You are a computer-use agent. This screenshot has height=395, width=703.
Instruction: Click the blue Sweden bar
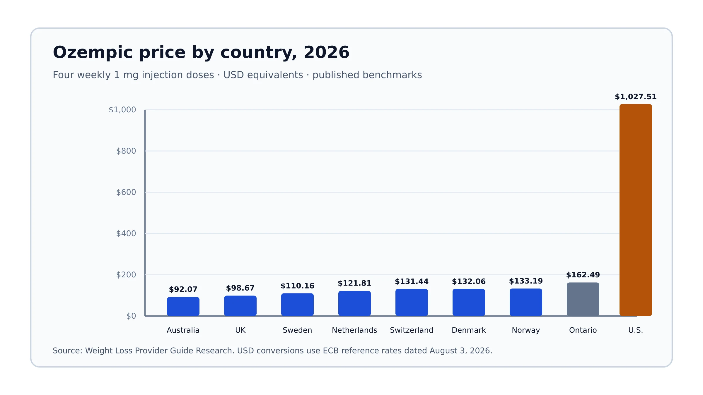pos(297,305)
